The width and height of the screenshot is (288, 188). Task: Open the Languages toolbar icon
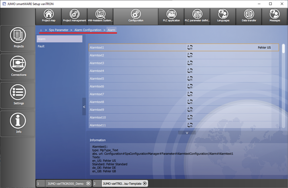223,16
